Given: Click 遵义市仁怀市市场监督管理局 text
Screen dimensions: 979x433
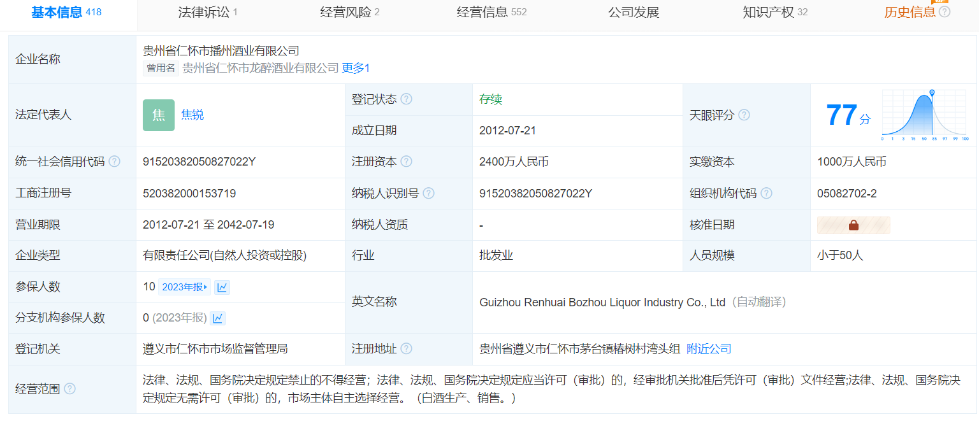Looking at the screenshot, I should tap(215, 349).
